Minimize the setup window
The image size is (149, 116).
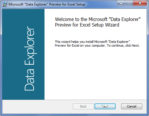pyautogui.click(x=121, y=3)
